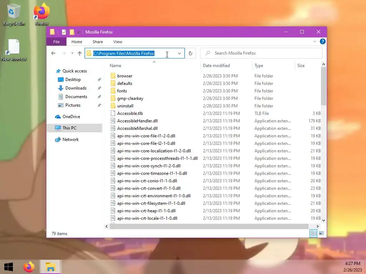Open Downloads in the navigation pane
The width and height of the screenshot is (366, 274).
tap(72, 88)
